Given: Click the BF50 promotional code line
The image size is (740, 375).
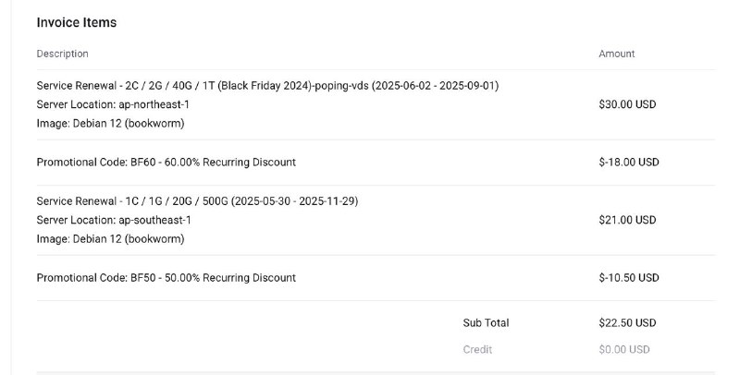Looking at the screenshot, I should click(x=166, y=278).
